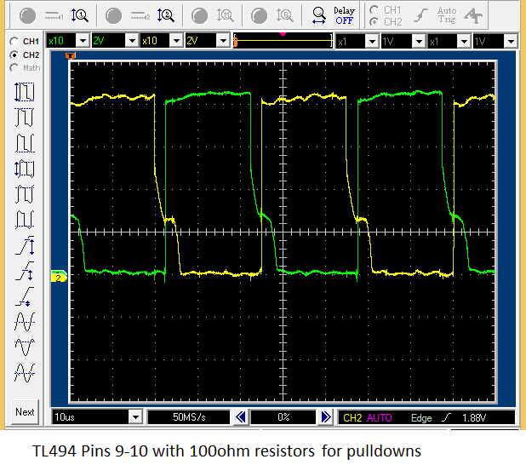Click the pink trigger position marker
526x465 pixels.
[283, 34]
